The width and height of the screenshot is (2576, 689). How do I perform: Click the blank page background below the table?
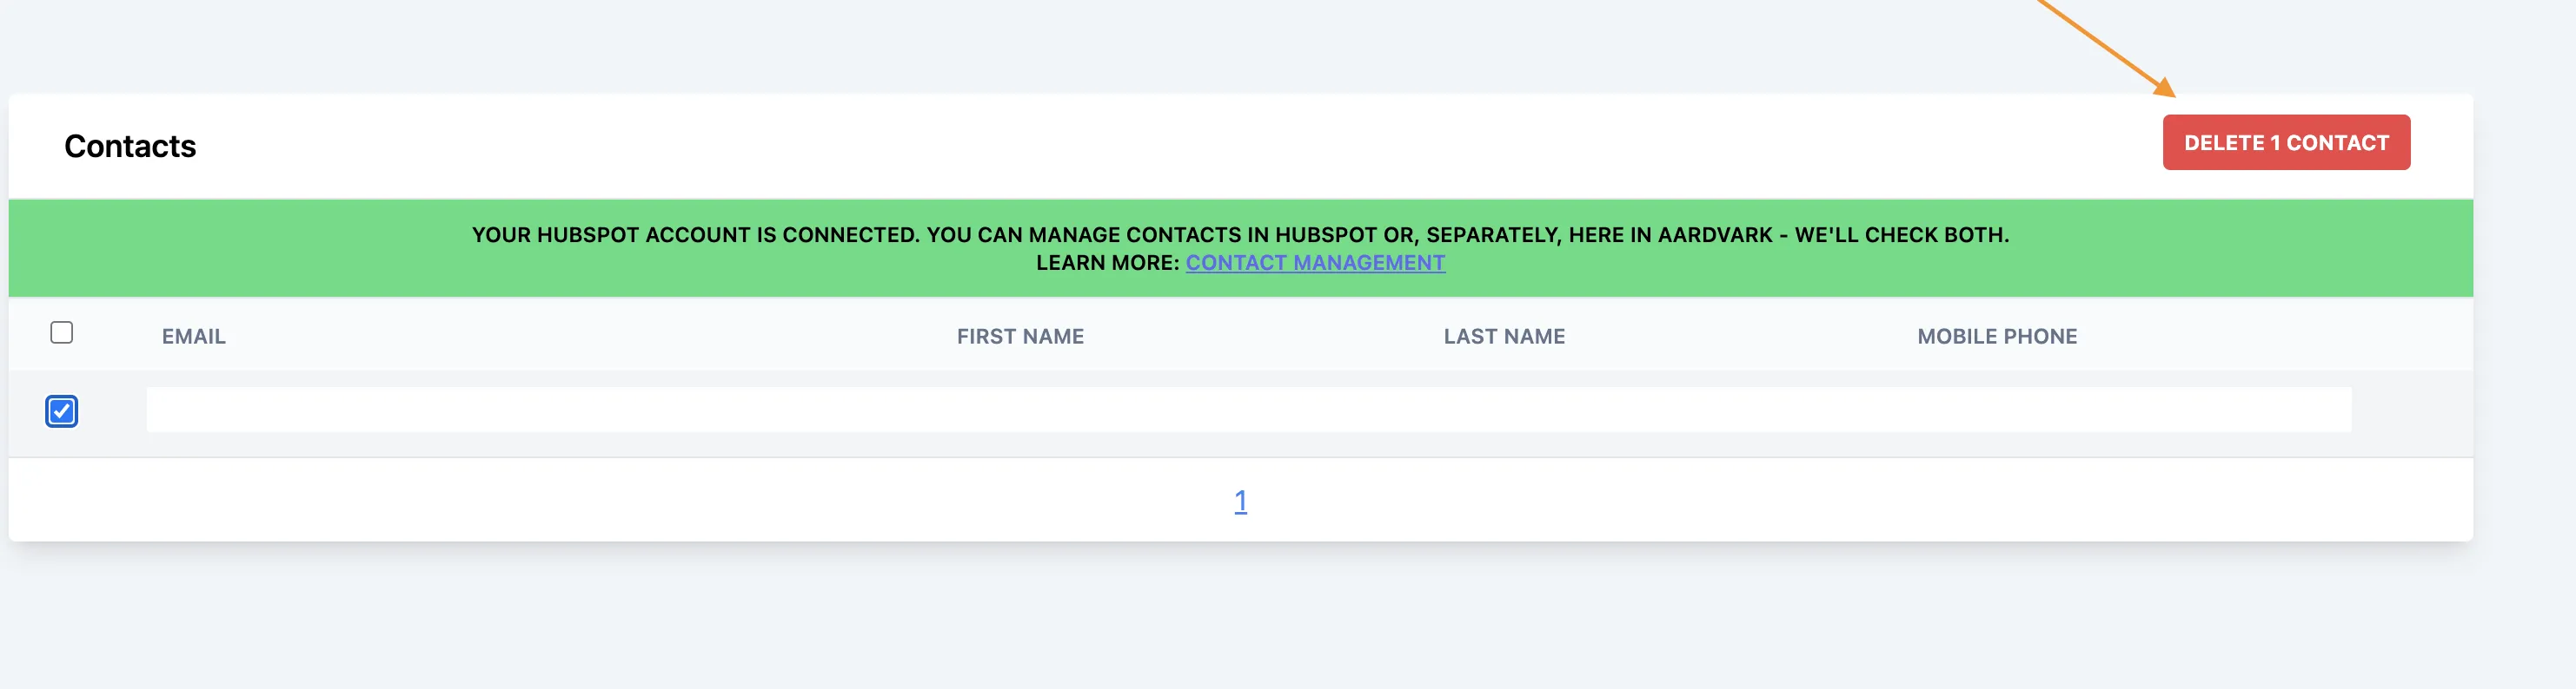click(1240, 619)
